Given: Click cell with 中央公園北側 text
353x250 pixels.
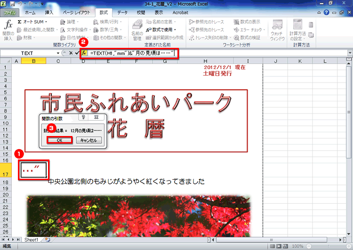Looking at the screenshot, I should [126, 182].
